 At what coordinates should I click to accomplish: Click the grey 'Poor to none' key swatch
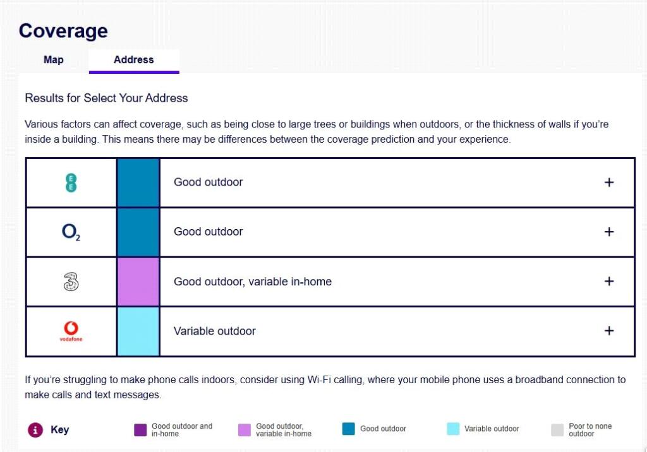pos(557,430)
